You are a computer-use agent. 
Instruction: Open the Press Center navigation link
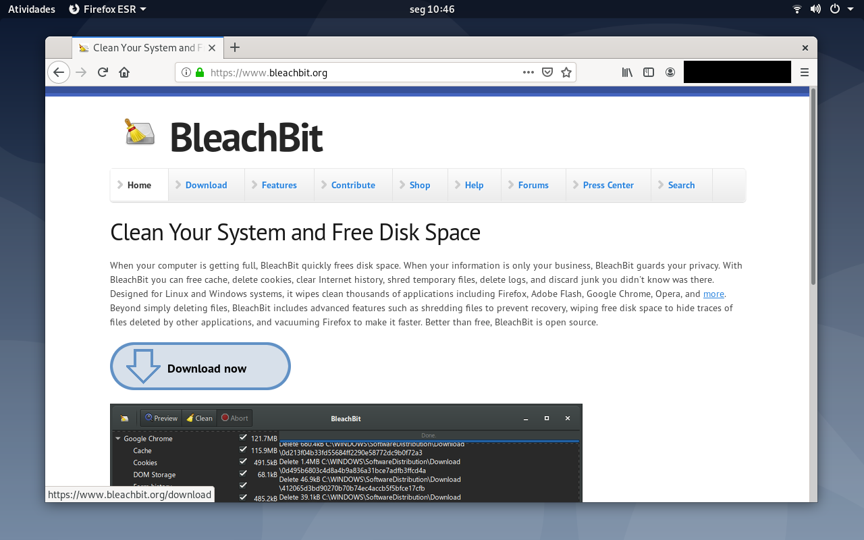(x=608, y=185)
